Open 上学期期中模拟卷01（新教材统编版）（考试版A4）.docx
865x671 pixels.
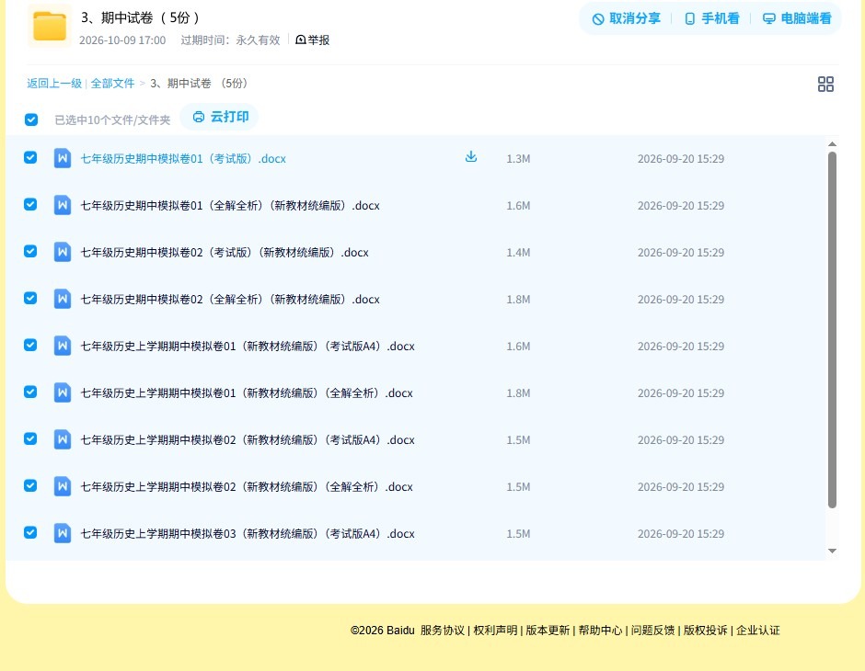click(248, 346)
